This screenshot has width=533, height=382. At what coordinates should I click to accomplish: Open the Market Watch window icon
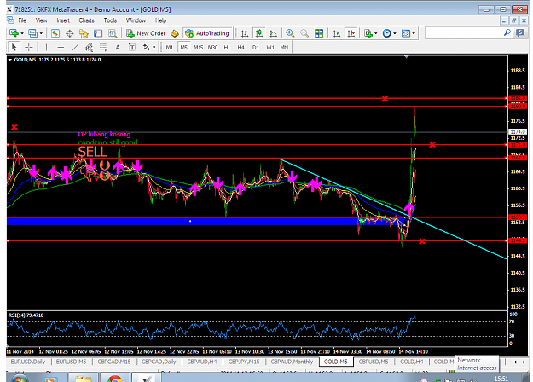point(55,33)
